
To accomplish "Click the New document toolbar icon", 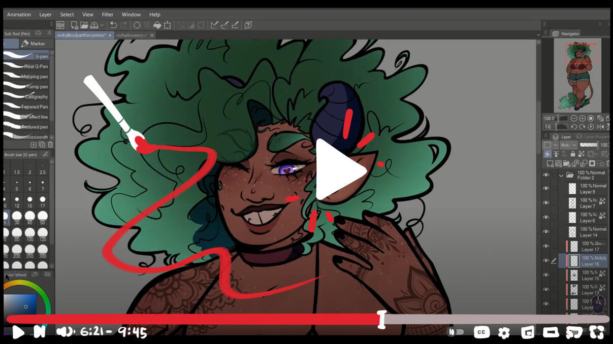I will coord(74,25).
